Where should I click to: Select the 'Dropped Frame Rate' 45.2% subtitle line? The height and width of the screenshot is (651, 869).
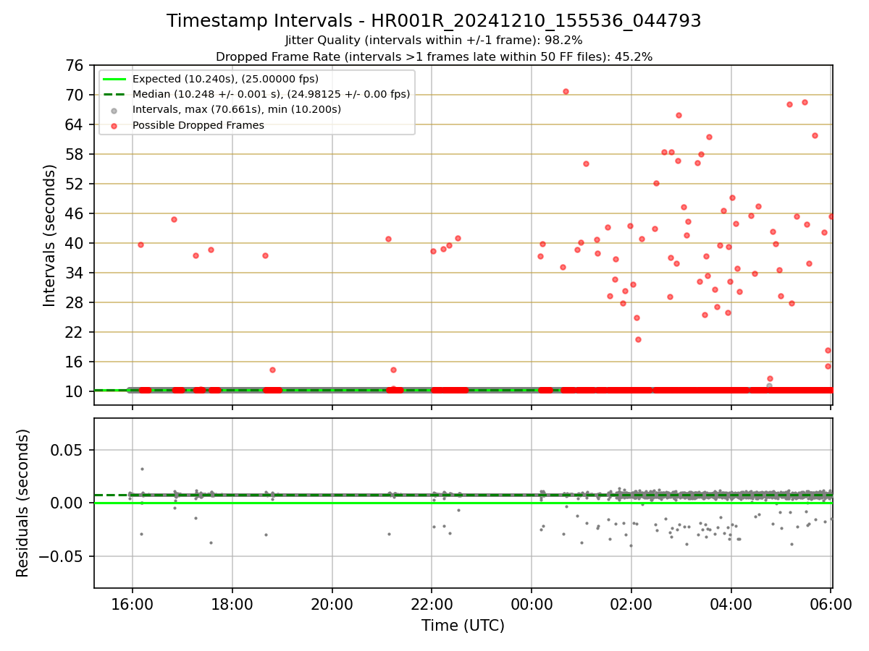[x=434, y=56]
